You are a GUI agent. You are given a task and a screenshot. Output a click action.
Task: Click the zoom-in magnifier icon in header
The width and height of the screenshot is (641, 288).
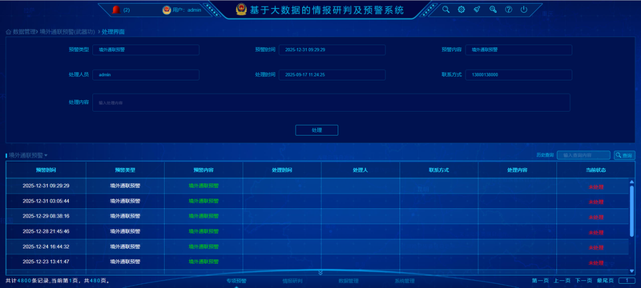pyautogui.click(x=493, y=10)
